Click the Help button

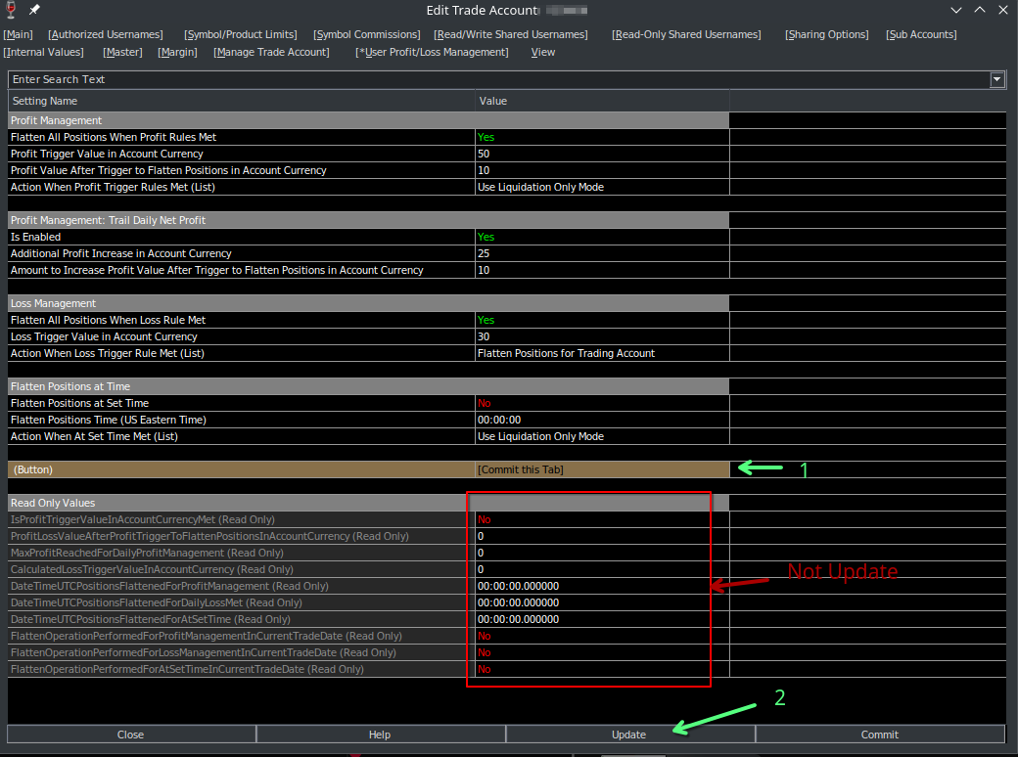pyautogui.click(x=380, y=735)
